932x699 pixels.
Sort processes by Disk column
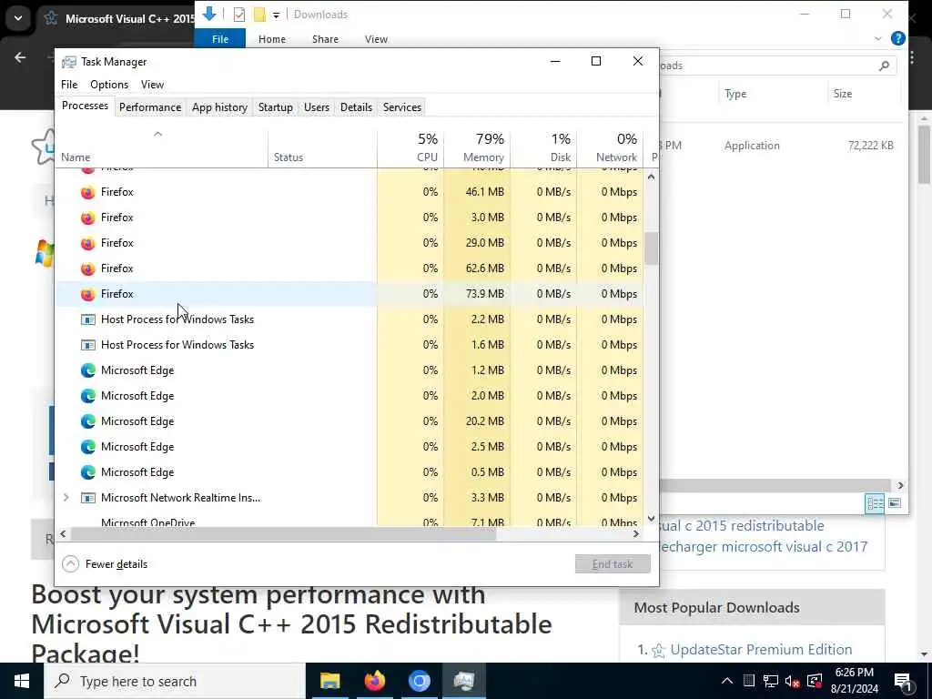click(x=544, y=148)
